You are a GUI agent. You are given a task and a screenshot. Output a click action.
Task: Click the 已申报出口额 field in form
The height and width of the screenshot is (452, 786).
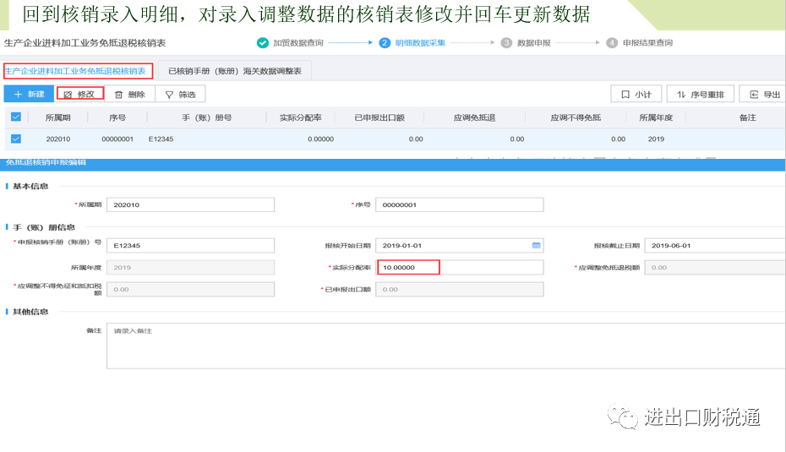[459, 289]
